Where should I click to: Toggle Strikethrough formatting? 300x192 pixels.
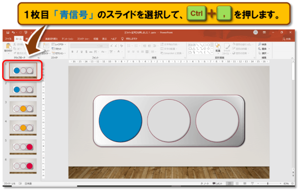[x=90, y=52]
